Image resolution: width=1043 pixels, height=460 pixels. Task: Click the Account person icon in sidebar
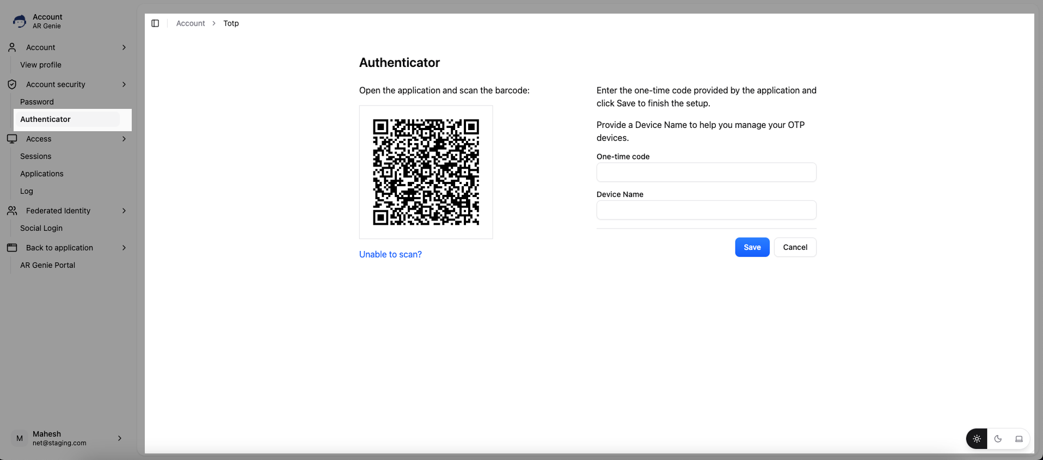(x=12, y=47)
